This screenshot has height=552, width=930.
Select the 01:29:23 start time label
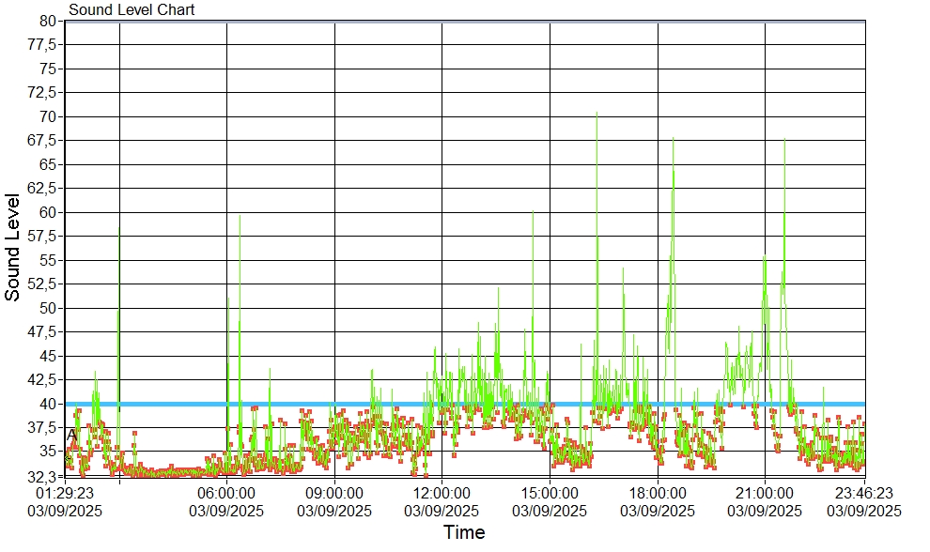(65, 493)
